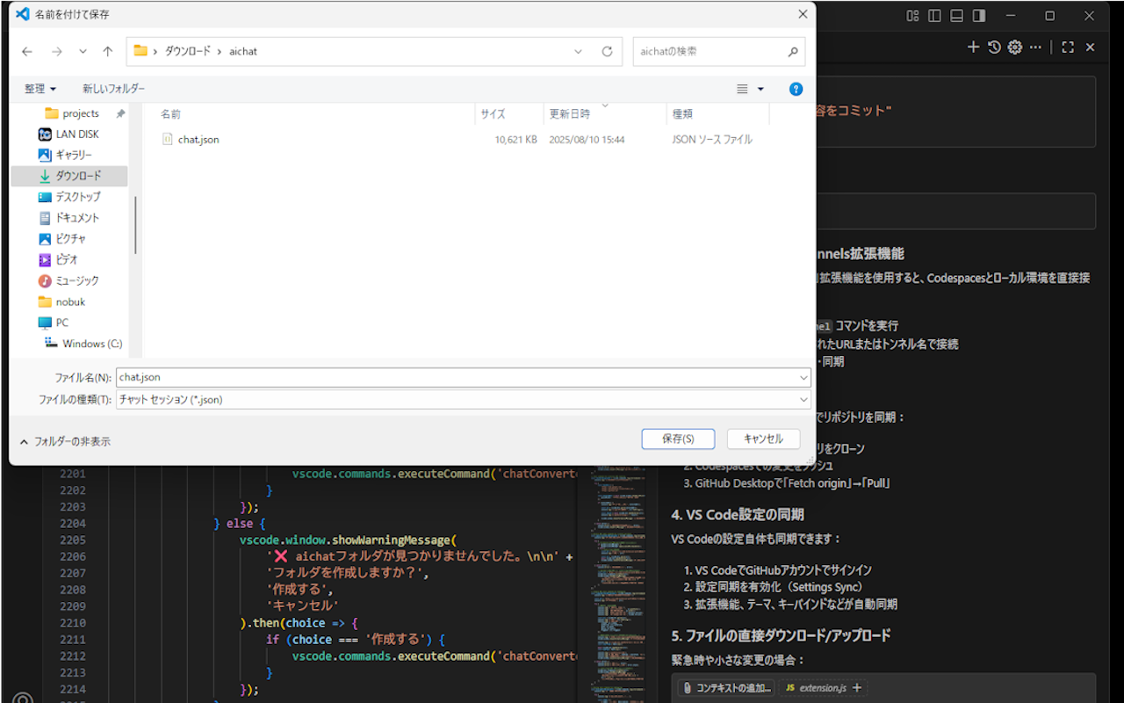The width and height of the screenshot is (1124, 703).
Task: Click aichat in the address breadcrumb
Action: 243,52
